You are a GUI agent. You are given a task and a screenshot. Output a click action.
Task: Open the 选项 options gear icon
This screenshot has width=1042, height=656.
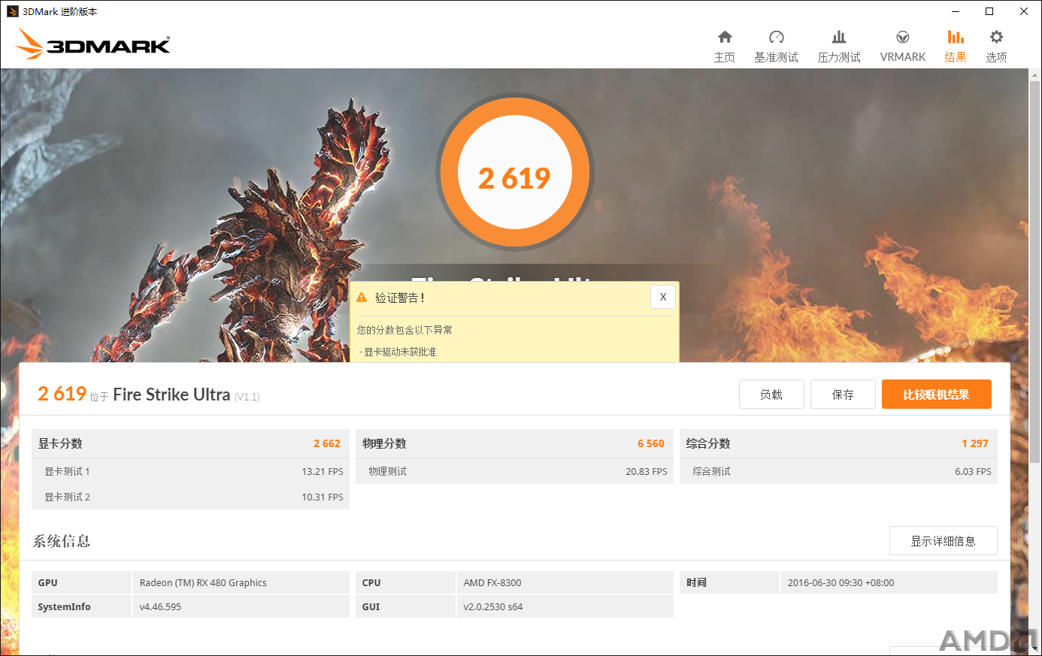point(996,37)
